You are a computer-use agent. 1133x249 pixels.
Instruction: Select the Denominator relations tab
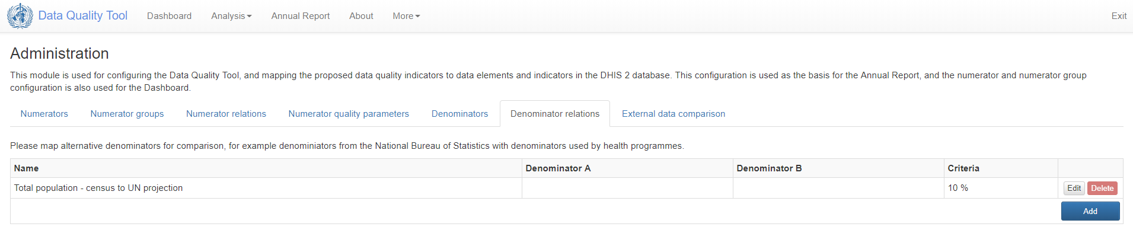[555, 114]
